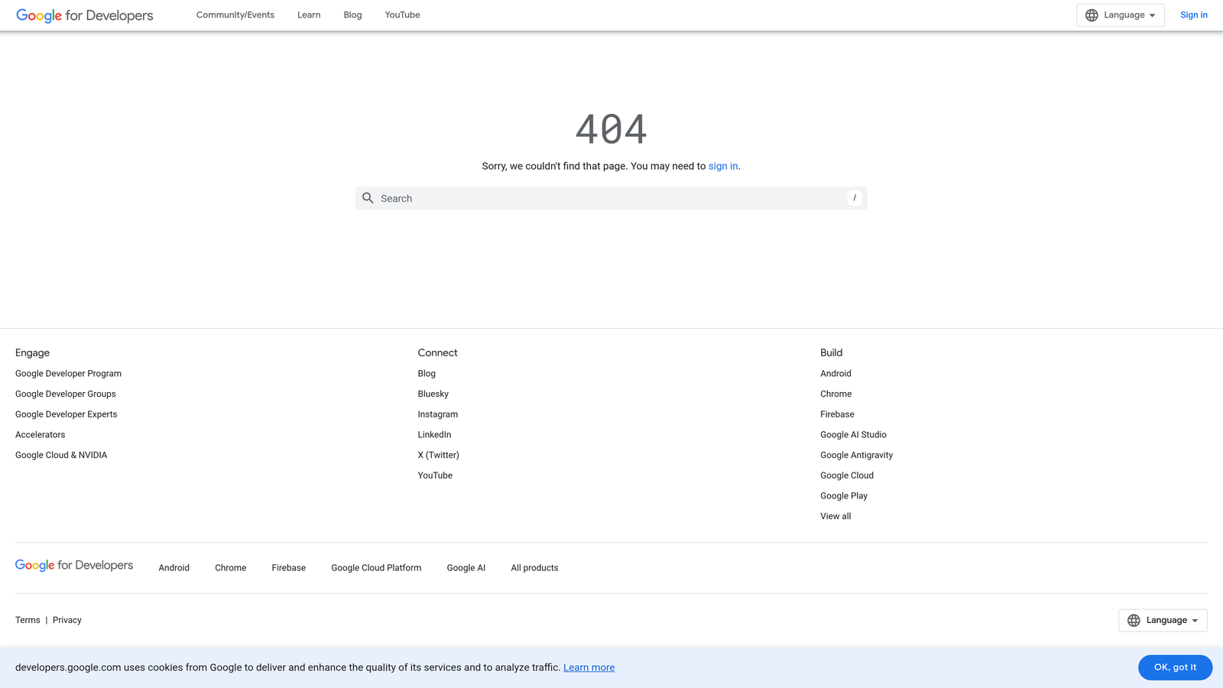Screen dimensions: 1223x688
Task: Open Google Cloud & NVIDIA link
Action: point(61,456)
